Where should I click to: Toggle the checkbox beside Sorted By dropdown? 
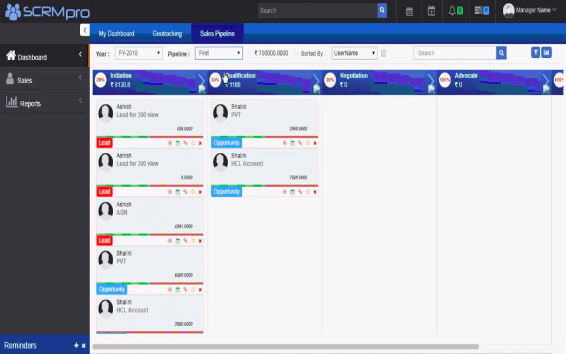[x=383, y=53]
